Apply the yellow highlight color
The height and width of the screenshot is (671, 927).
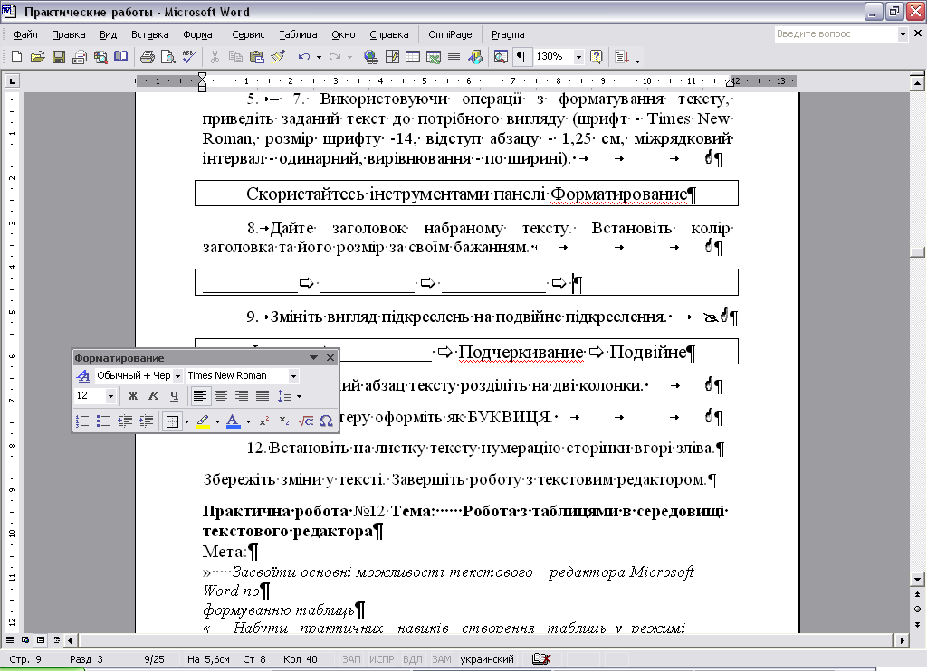tap(203, 421)
